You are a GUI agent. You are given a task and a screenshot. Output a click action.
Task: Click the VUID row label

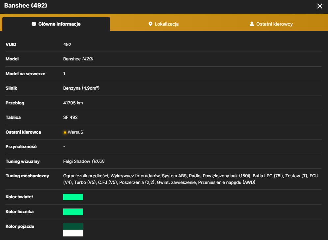(x=11, y=44)
